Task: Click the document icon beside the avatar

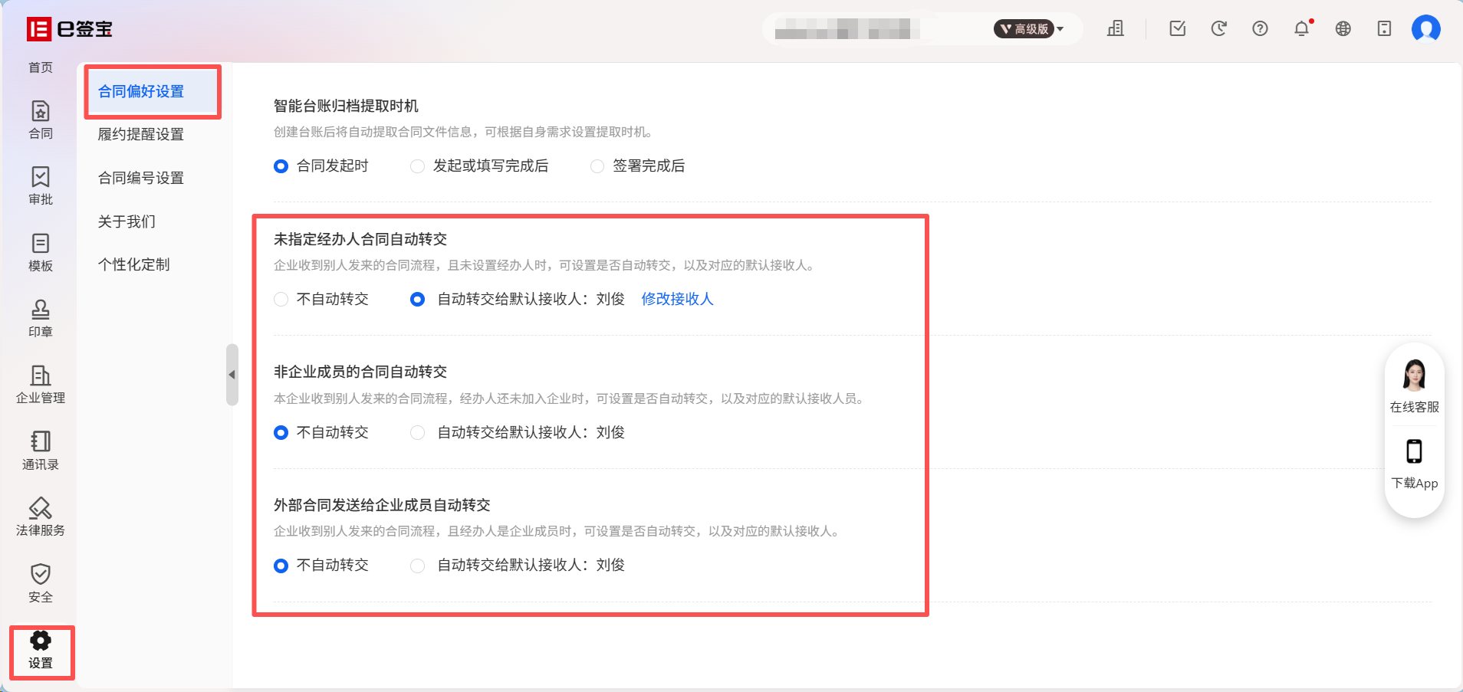Action: point(1384,29)
